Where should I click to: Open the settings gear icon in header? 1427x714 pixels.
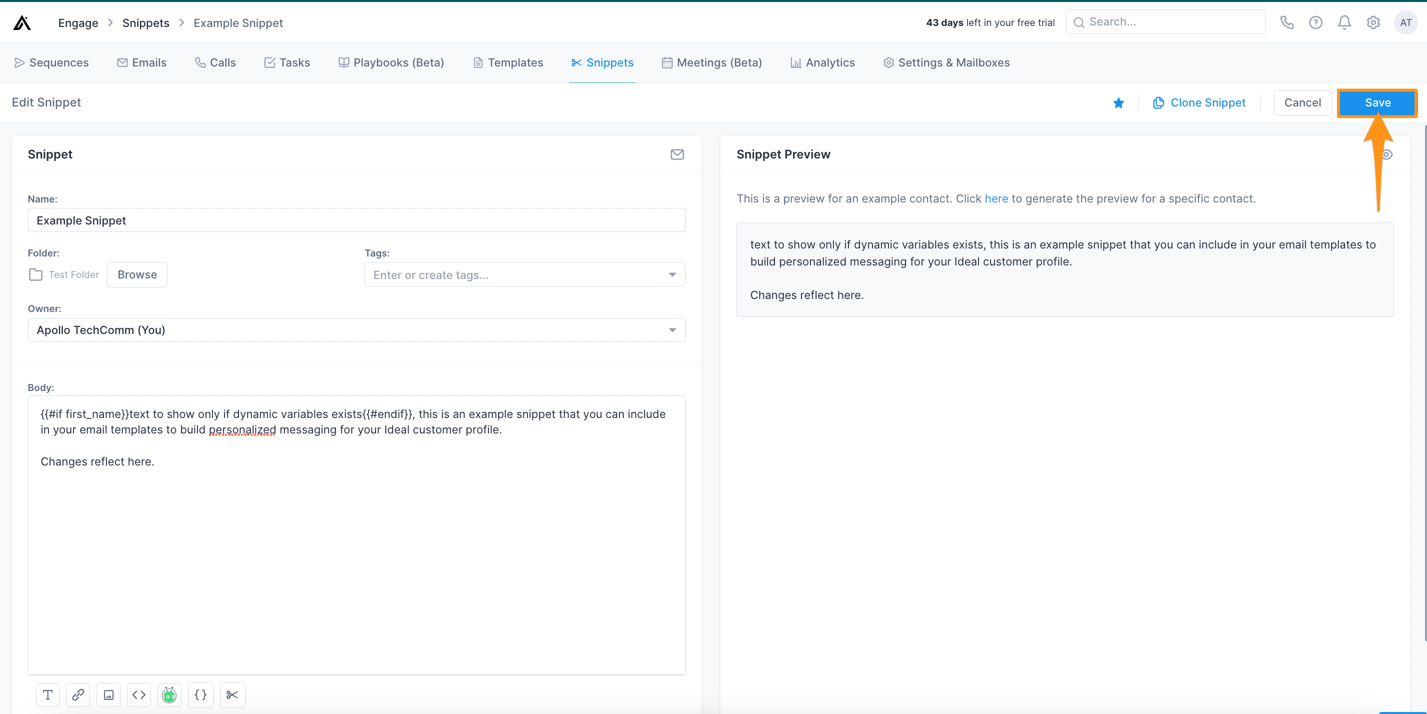pos(1373,22)
